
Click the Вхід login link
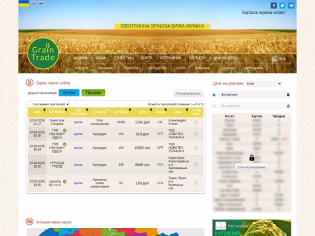coord(283,58)
